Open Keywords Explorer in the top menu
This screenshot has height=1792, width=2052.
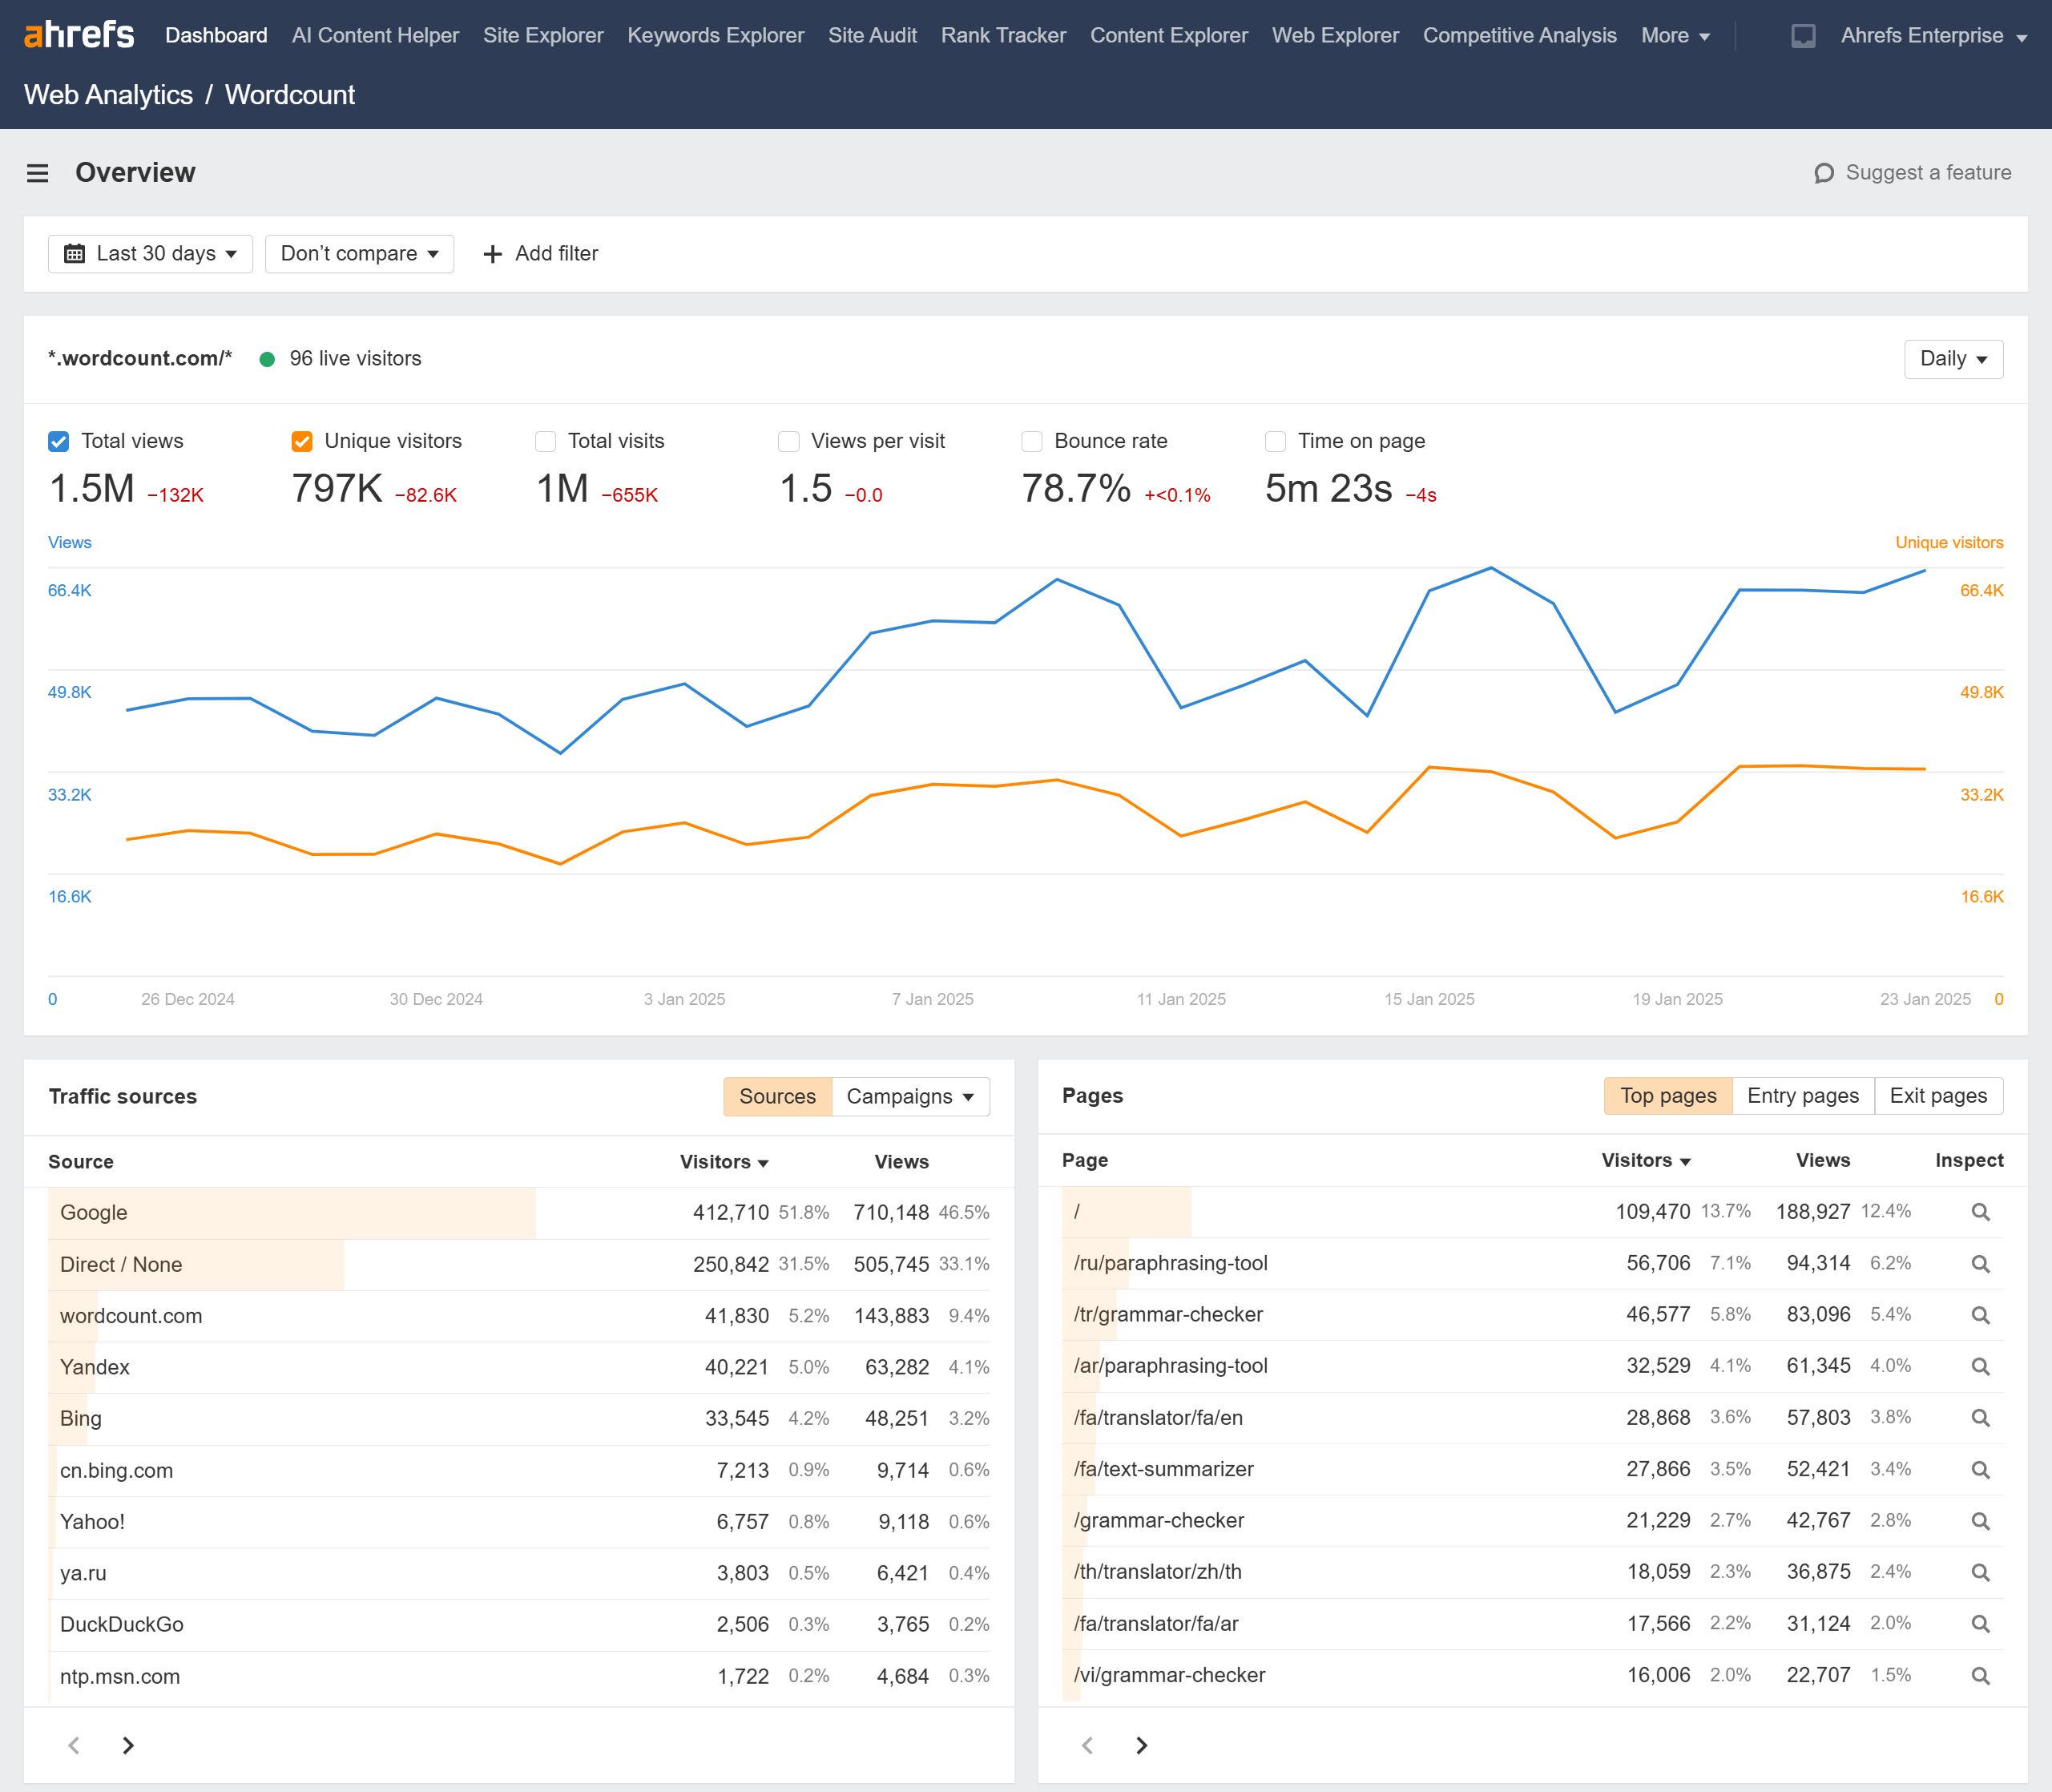[x=716, y=35]
